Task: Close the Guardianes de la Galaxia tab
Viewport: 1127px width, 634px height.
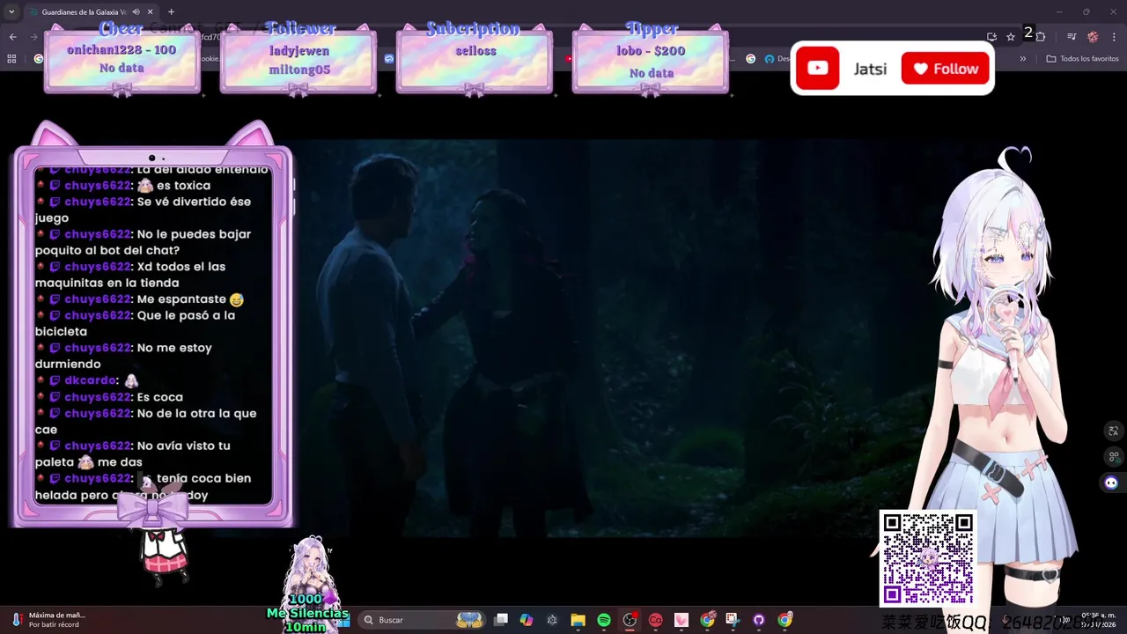Action: [x=149, y=12]
